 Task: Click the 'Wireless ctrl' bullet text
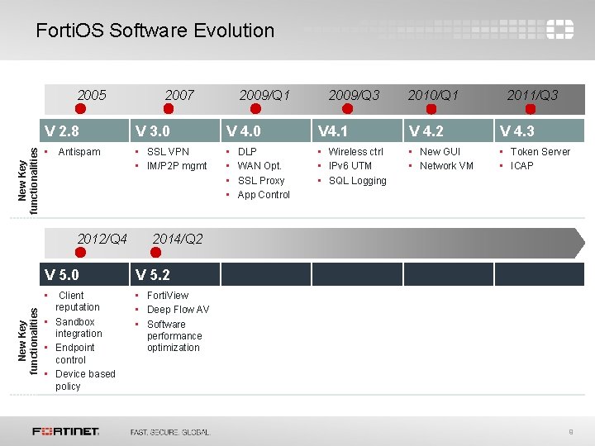[x=356, y=152]
